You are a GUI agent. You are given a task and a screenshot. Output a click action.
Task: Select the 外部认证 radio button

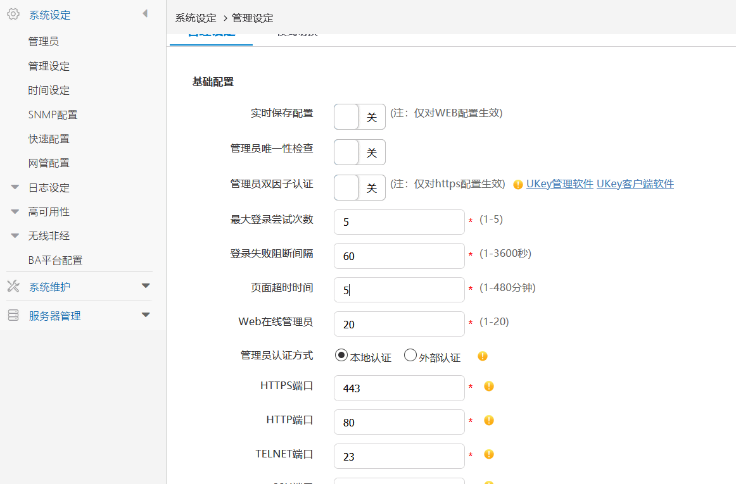coord(410,356)
